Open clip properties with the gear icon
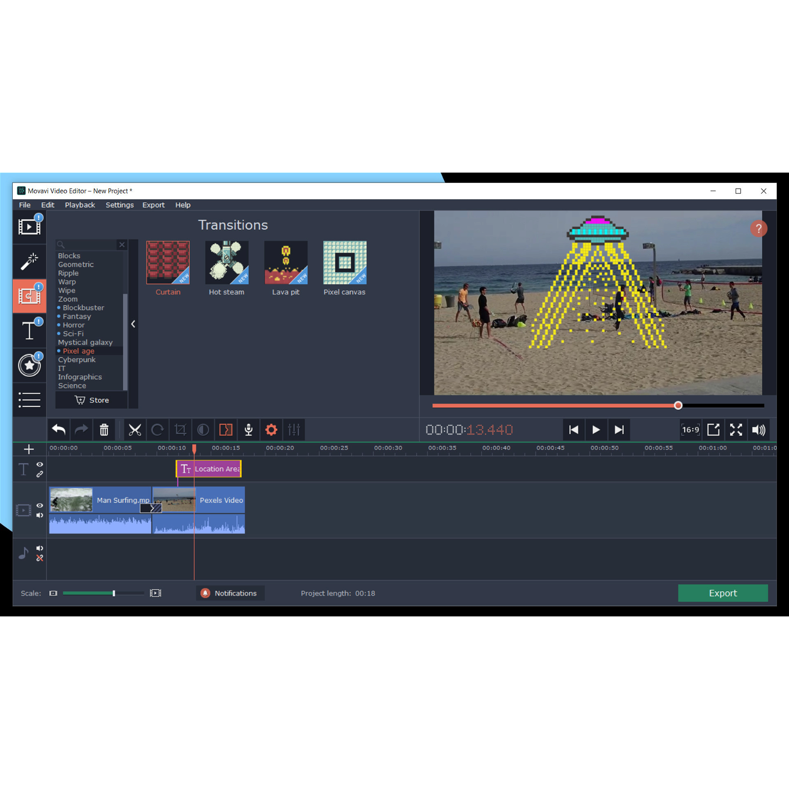Viewport: 789px width, 789px height. pos(271,430)
